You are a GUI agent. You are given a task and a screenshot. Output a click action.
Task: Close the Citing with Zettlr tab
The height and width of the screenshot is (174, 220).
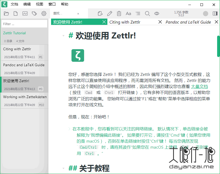[x=160, y=22]
